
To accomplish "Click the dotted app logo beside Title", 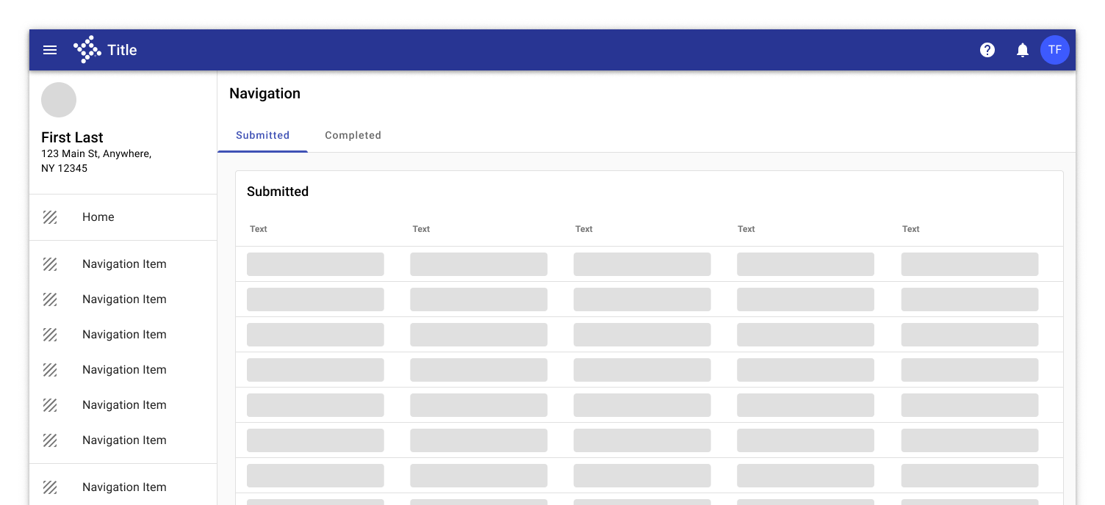I will pos(87,49).
